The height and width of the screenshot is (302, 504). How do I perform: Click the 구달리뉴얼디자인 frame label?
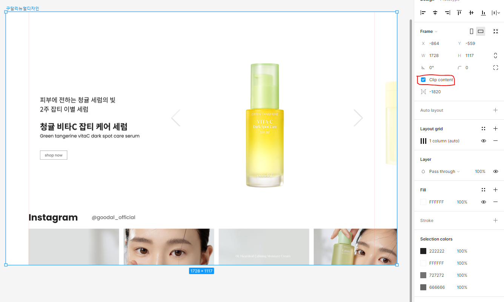(x=23, y=8)
